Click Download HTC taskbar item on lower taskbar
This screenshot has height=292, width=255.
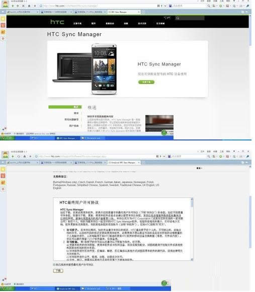point(67,289)
